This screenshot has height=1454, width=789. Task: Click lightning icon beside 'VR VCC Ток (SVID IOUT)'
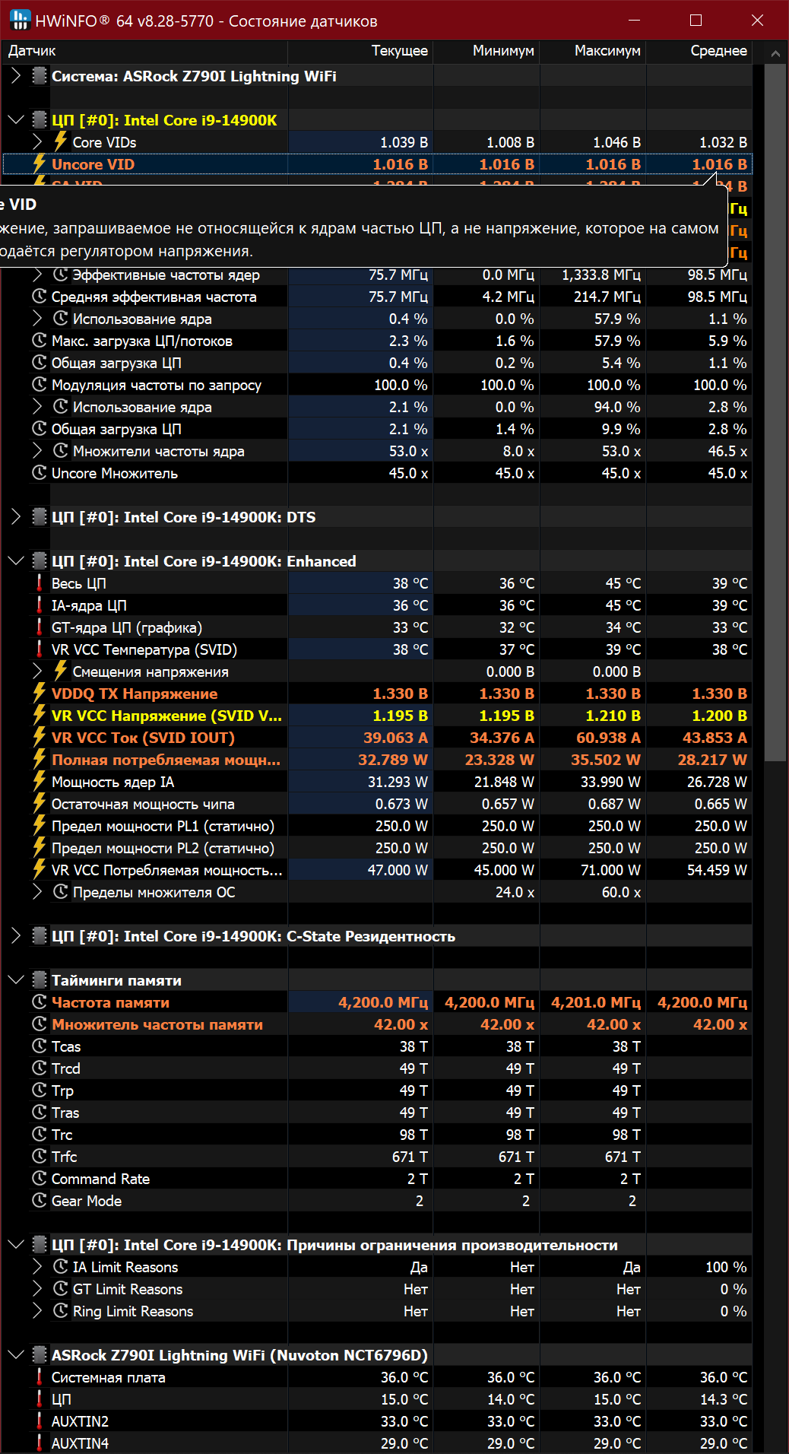[x=40, y=738]
